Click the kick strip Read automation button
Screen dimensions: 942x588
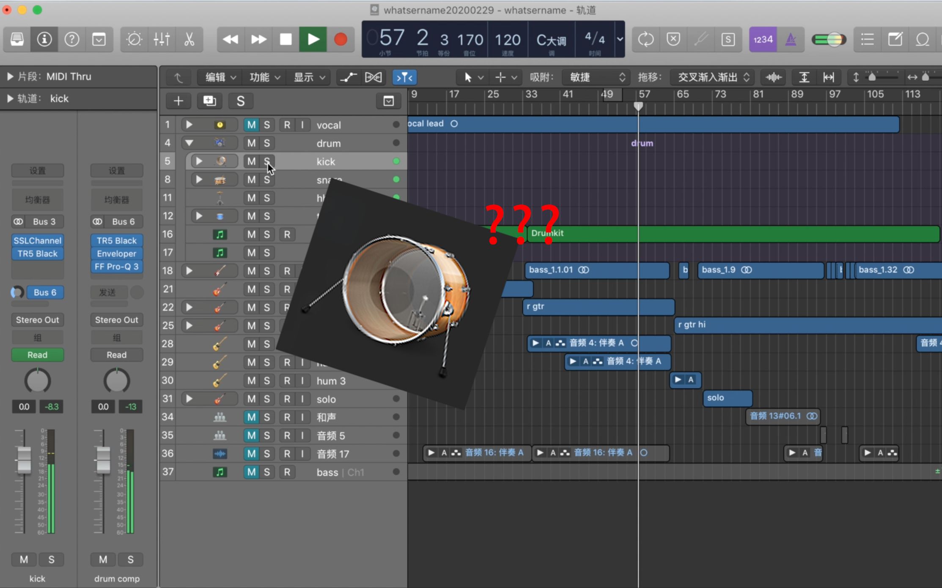coord(37,355)
